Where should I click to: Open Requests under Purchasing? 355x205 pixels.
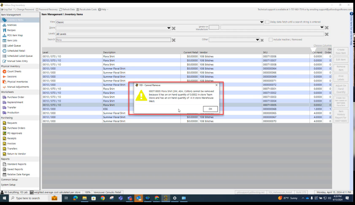click(x=12, y=123)
